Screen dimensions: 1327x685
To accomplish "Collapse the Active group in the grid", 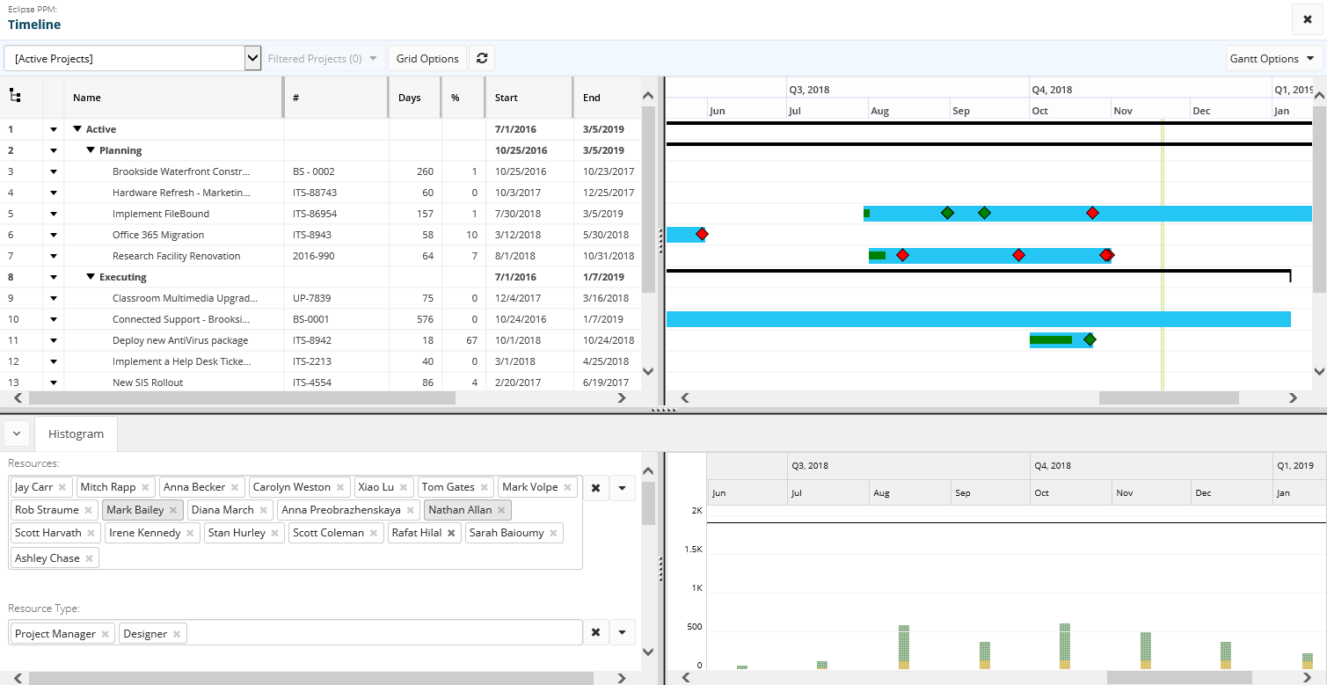I will (x=78, y=129).
